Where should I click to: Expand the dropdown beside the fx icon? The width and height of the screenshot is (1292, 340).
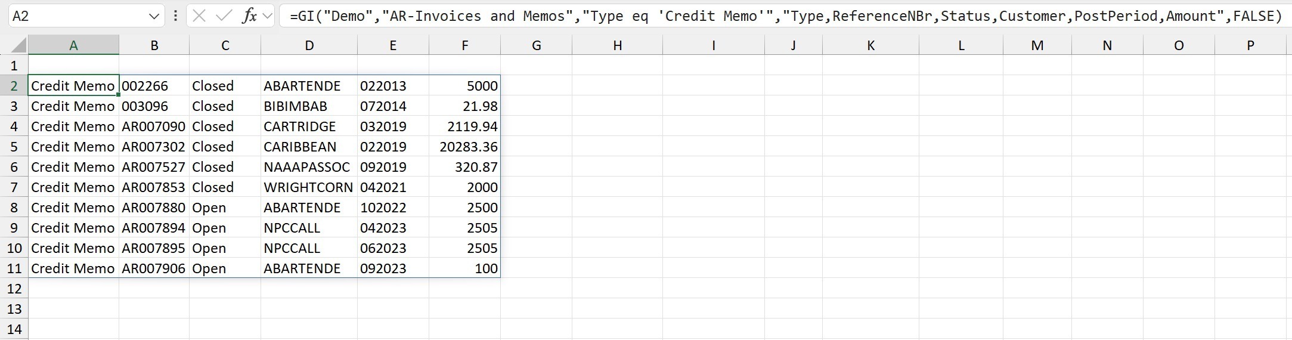click(267, 16)
